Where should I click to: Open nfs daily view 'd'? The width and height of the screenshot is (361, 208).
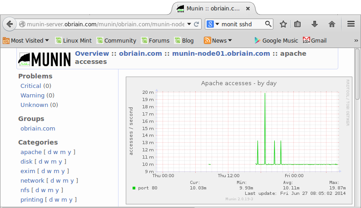pyautogui.click(x=37, y=190)
